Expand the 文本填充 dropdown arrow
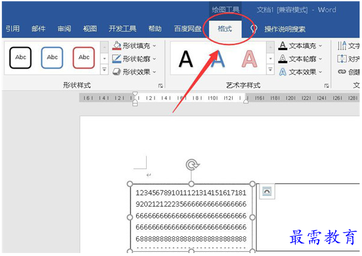 point(320,46)
